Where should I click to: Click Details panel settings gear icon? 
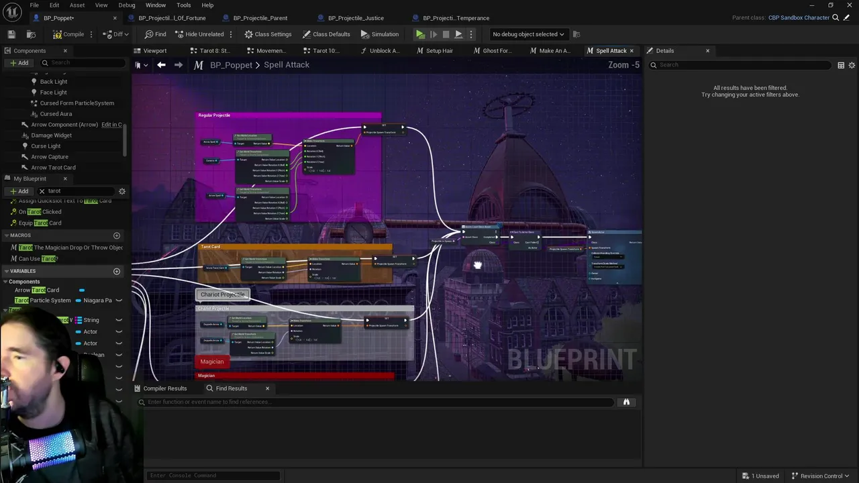(852, 65)
